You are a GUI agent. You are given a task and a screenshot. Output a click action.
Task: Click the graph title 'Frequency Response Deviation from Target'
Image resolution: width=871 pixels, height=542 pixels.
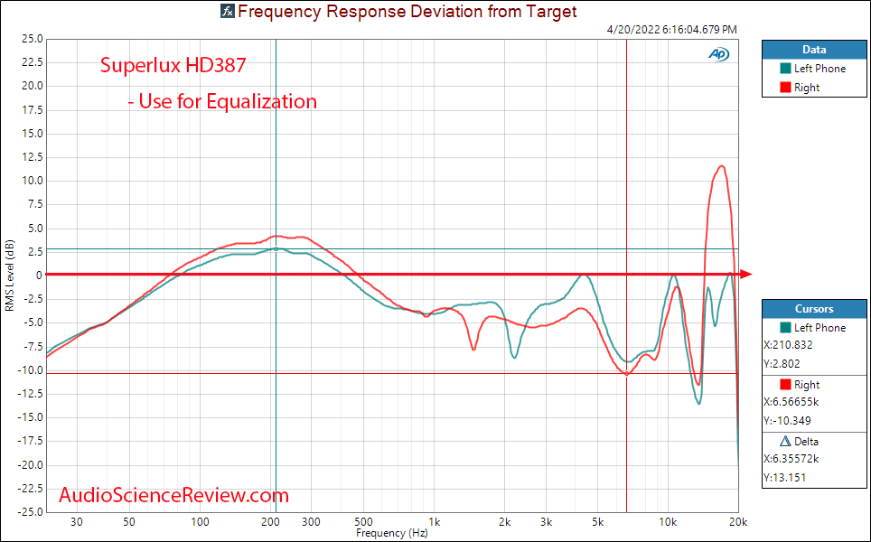pyautogui.click(x=407, y=11)
